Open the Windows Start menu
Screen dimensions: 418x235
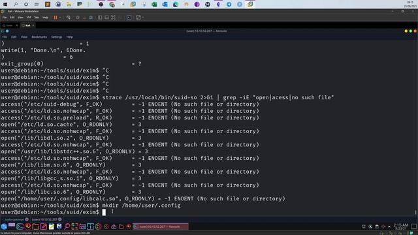(x=5, y=5)
